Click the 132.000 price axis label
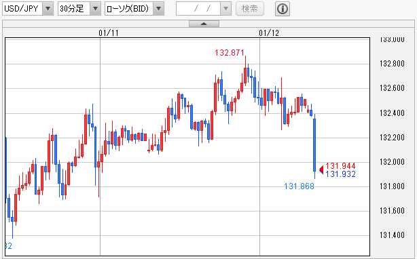The height and width of the screenshot is (259, 417). coord(392,162)
